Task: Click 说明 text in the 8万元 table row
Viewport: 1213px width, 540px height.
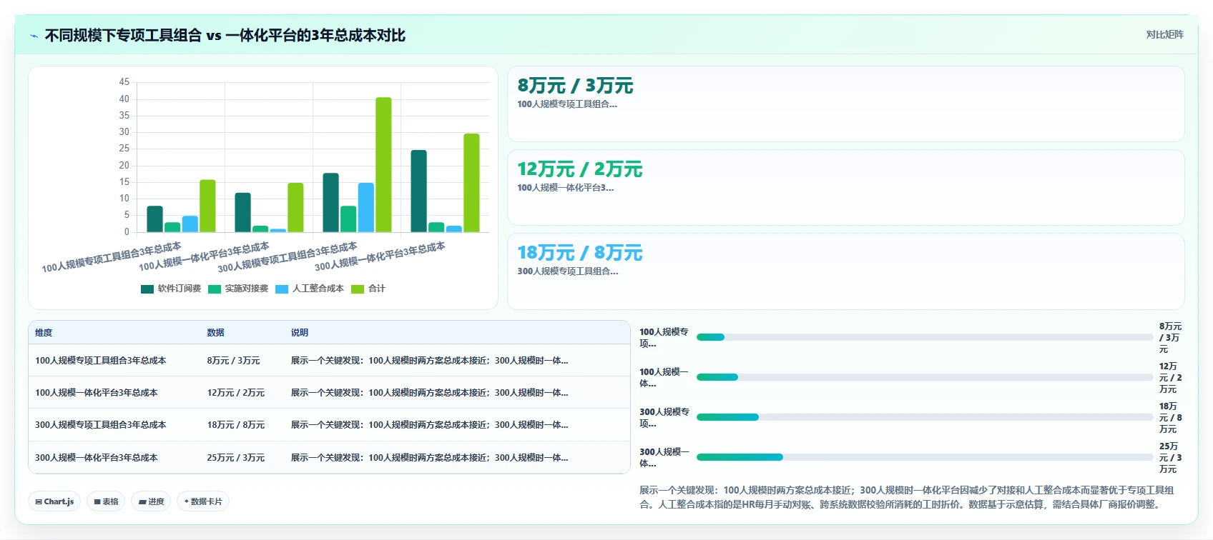Action: point(429,361)
